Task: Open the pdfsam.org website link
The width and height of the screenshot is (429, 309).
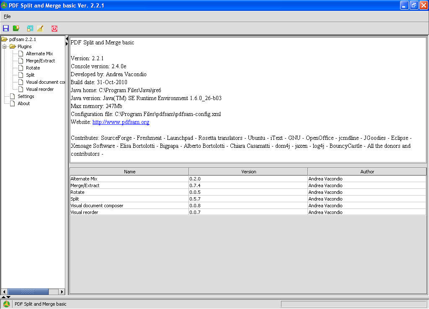Action: [121, 122]
